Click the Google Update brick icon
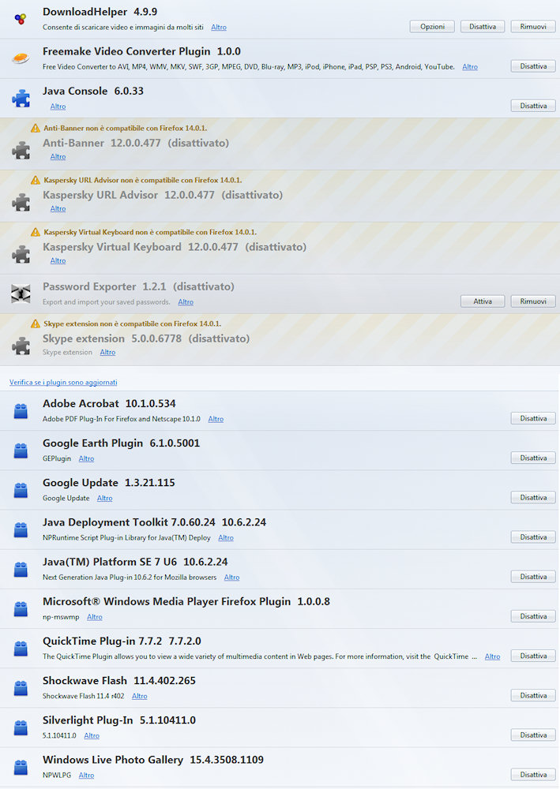 pyautogui.click(x=21, y=490)
